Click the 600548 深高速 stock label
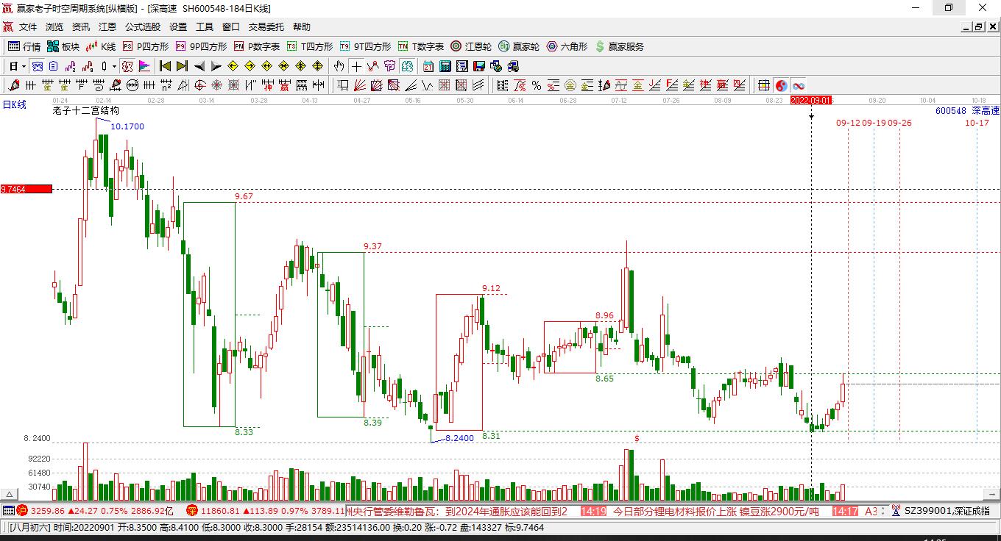Screen dimensions: 1001x541 tap(967, 110)
